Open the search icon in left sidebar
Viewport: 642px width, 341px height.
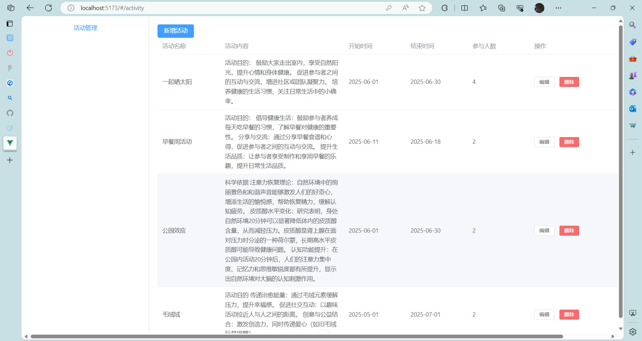click(10, 98)
